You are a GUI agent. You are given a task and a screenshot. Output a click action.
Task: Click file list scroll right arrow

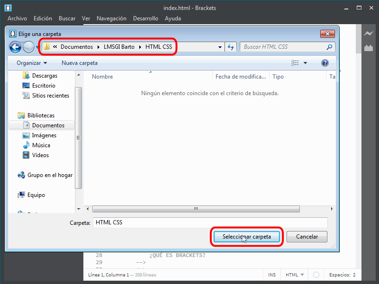coord(332,209)
